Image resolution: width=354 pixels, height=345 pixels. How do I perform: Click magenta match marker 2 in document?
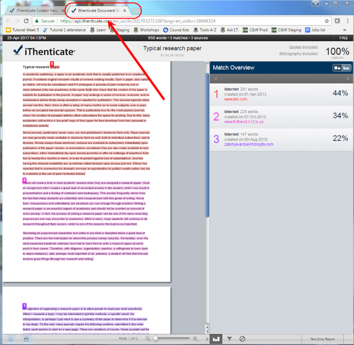click(24, 180)
